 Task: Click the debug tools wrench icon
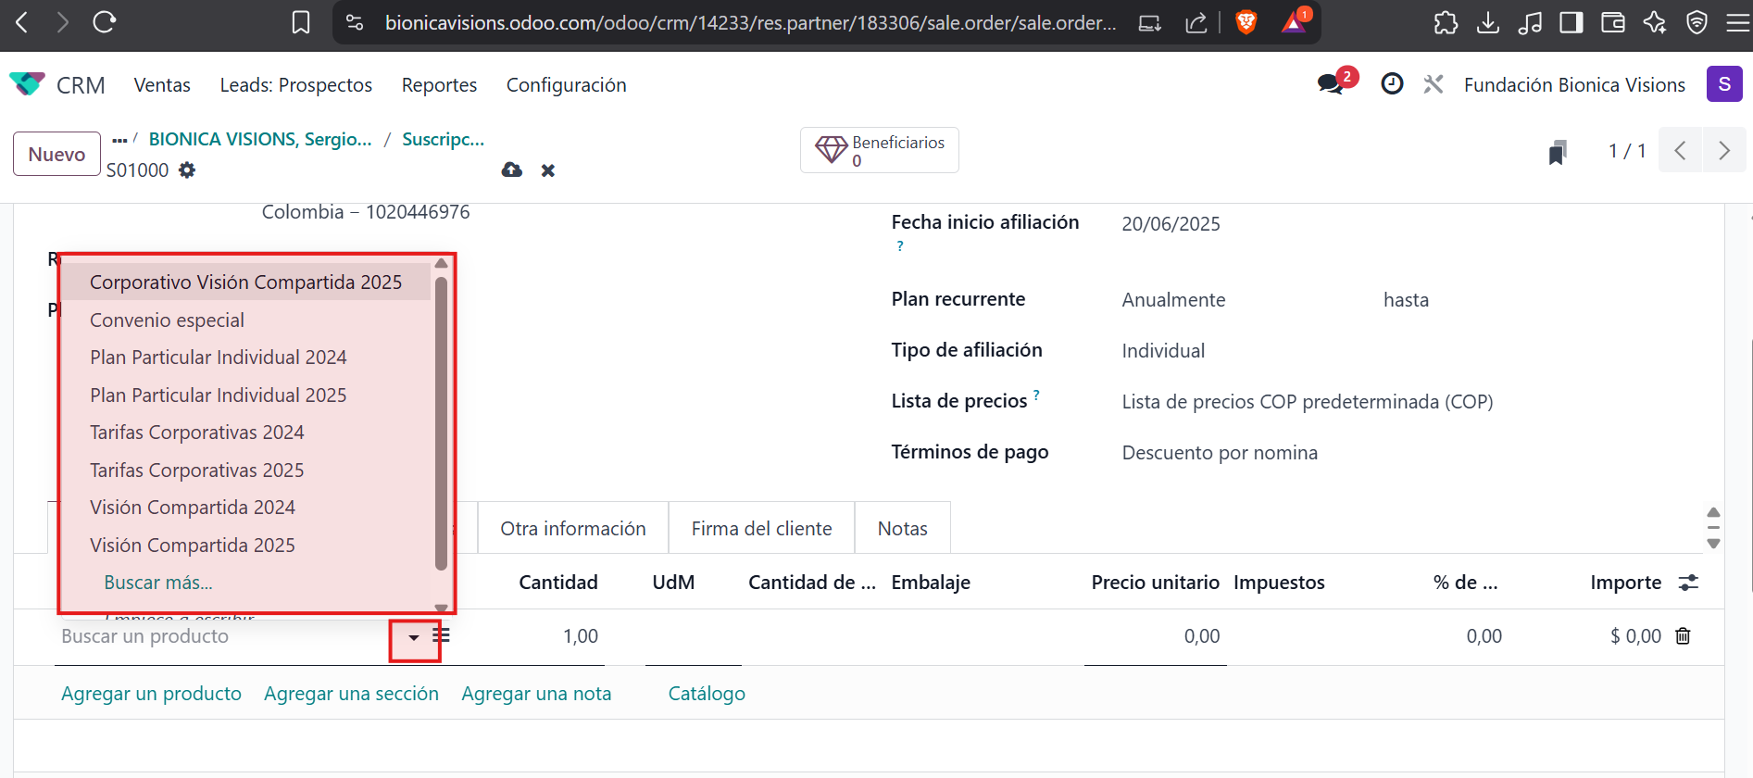pyautogui.click(x=1434, y=84)
